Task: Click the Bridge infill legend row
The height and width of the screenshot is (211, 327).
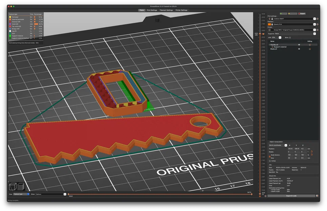Action: [x=26, y=29]
